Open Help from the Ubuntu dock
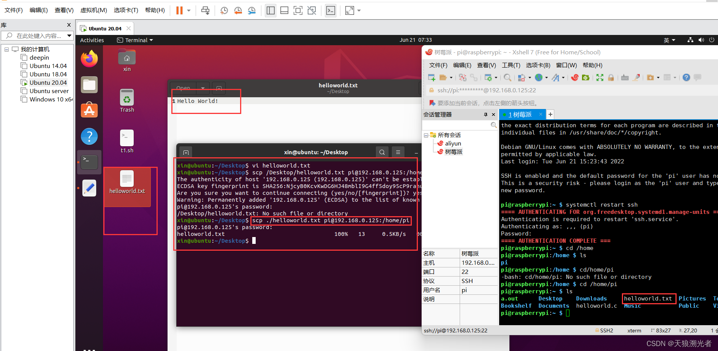This screenshot has width=718, height=351. coord(89,136)
